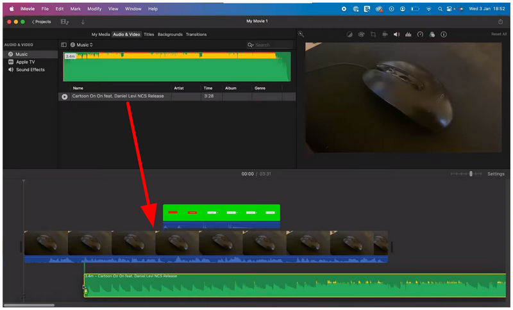Image resolution: width=513 pixels, height=310 pixels.
Task: Open timeline Settings
Action: click(496, 174)
